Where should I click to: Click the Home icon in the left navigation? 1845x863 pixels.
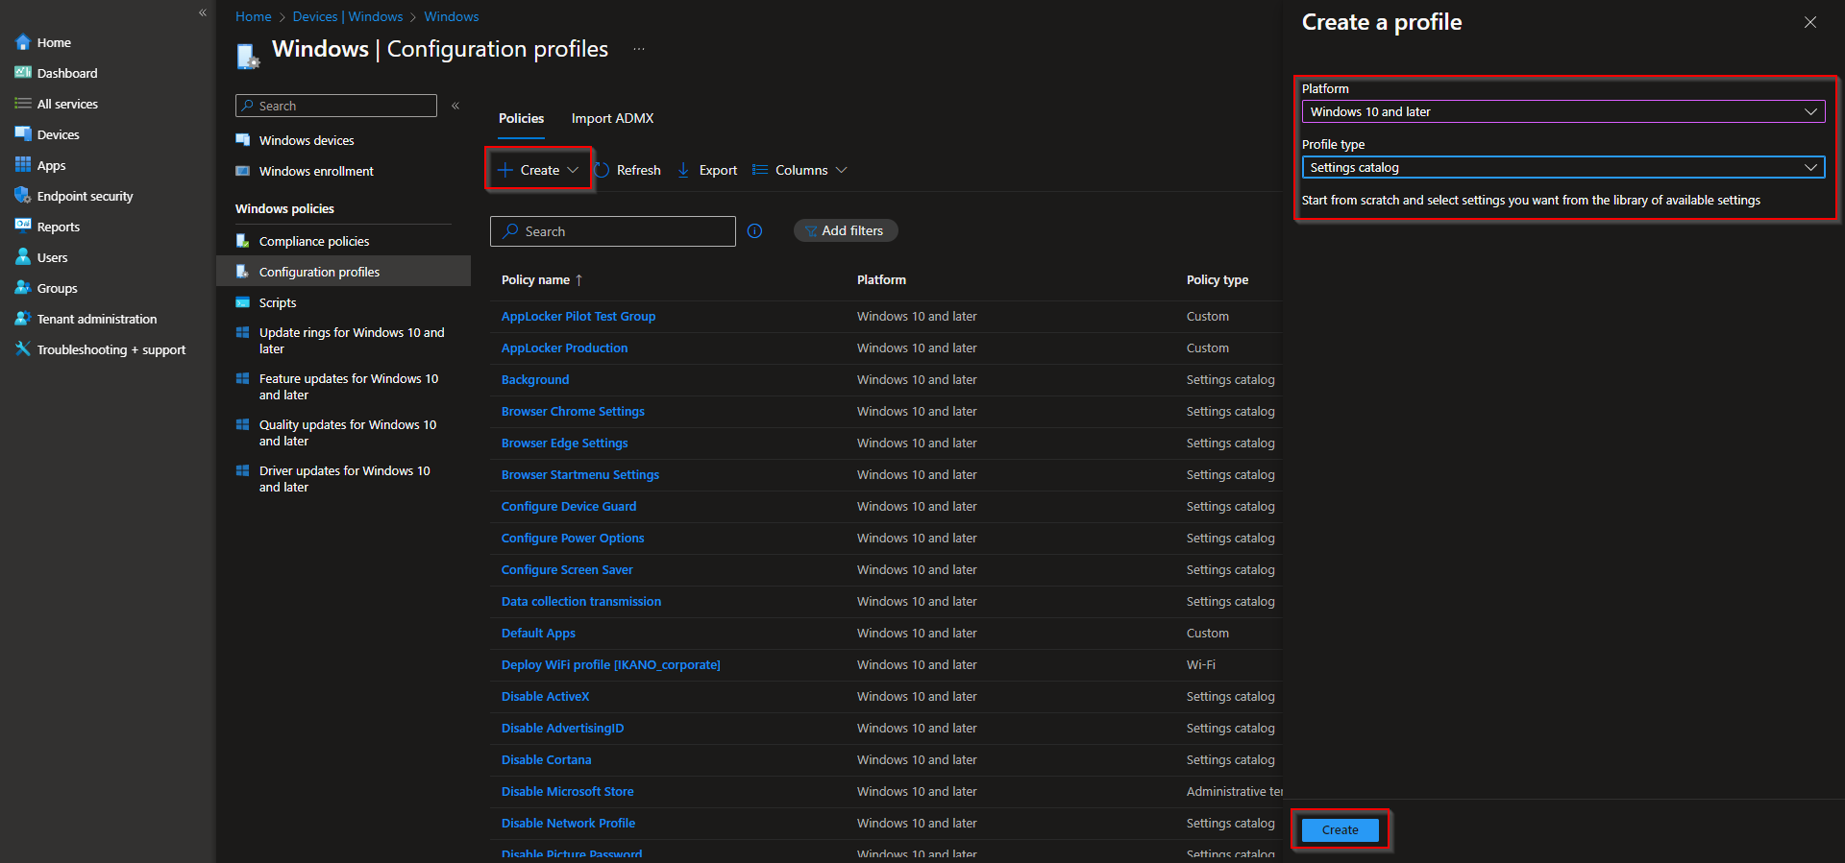pos(23,42)
